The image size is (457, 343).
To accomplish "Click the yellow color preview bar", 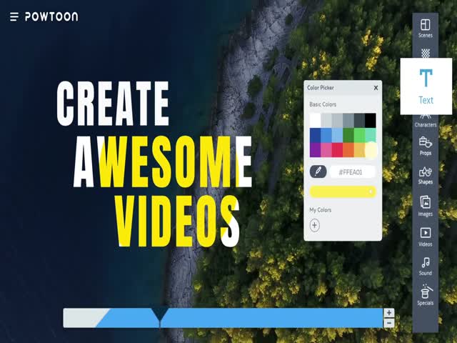I will pyautogui.click(x=343, y=192).
